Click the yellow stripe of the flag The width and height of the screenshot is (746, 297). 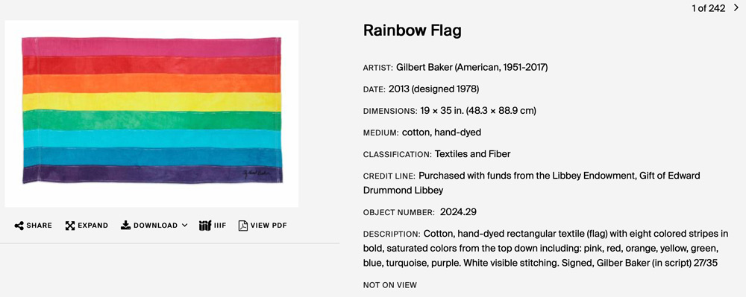151,101
